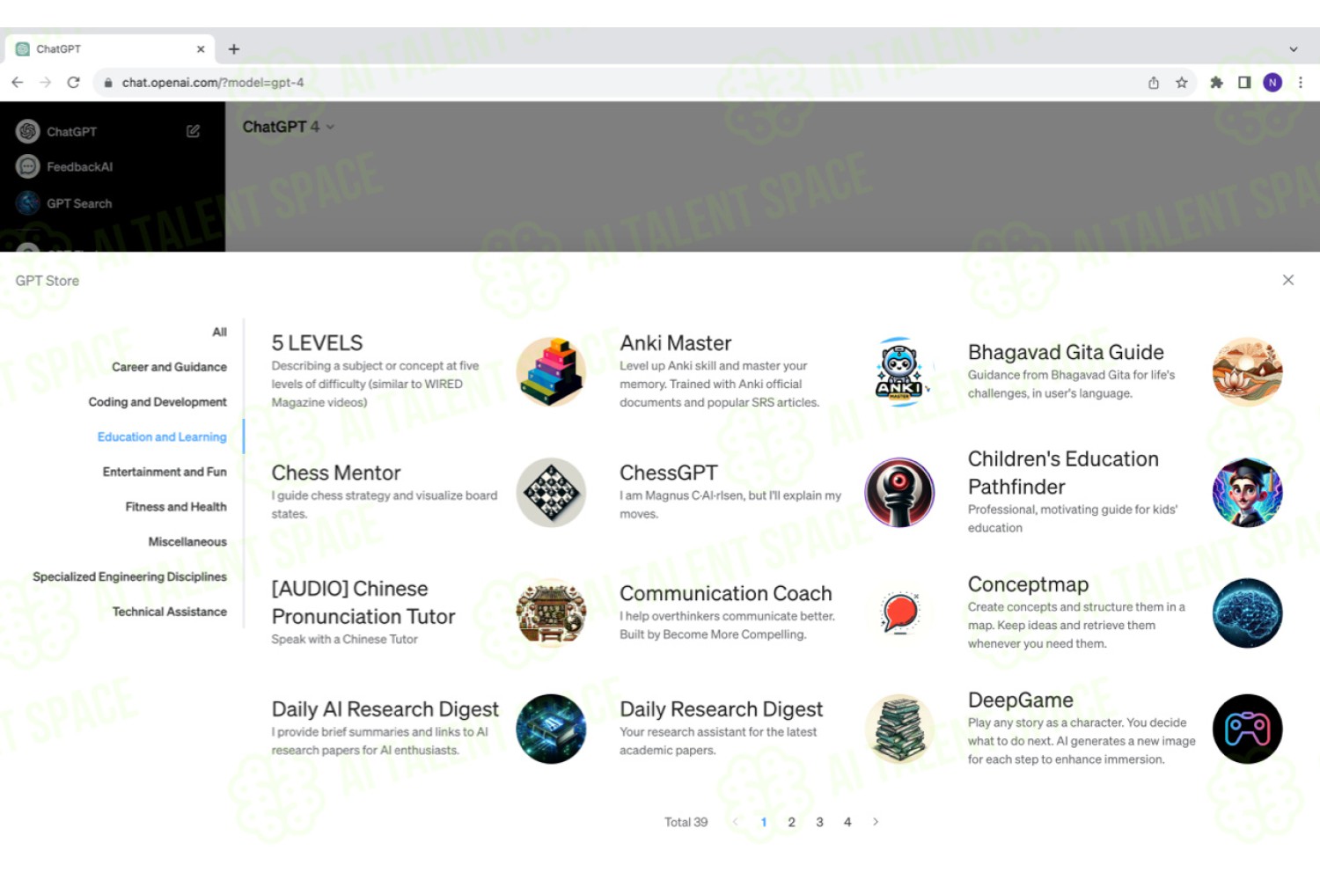Click the GPT Search sidebar icon
This screenshot has height=880, width=1320.
coord(28,203)
